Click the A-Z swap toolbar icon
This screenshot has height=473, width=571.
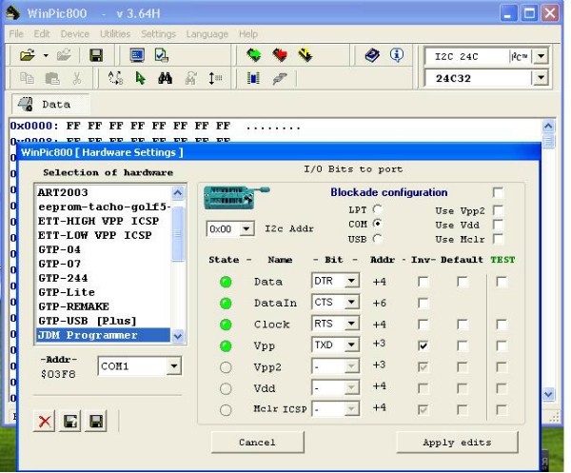[116, 78]
